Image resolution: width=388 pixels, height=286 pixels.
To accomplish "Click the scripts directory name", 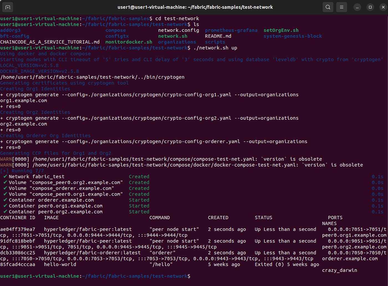I will (215, 42).
